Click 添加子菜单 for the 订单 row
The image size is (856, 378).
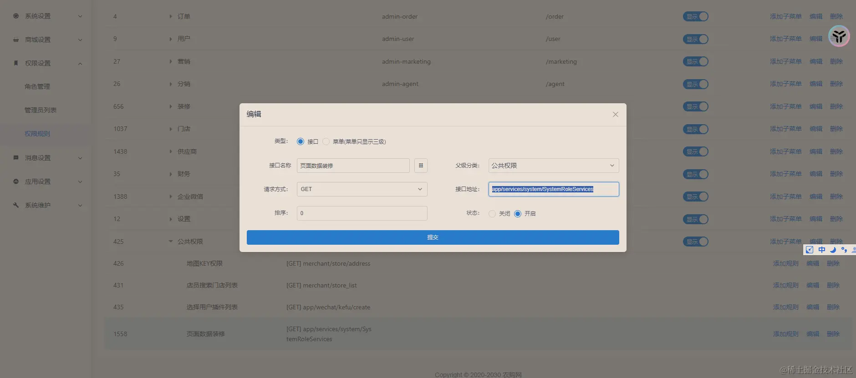tap(786, 16)
